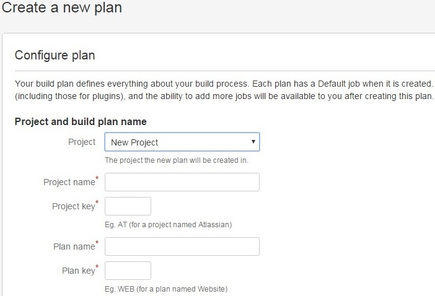Focus the Project name text field
This screenshot has width=435, height=296.
pos(182,182)
